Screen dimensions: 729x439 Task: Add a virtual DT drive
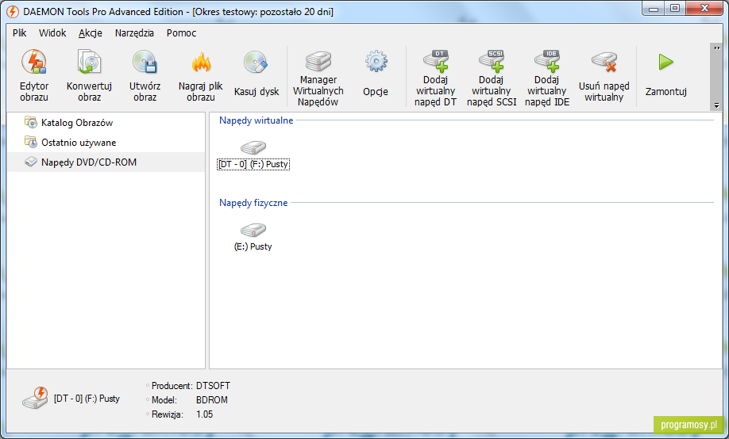[x=436, y=78]
